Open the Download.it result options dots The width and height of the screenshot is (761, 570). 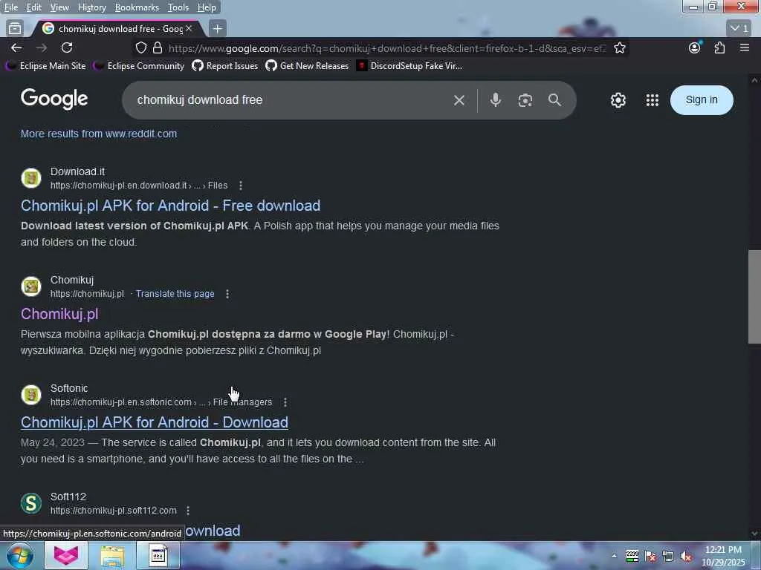[x=241, y=186]
